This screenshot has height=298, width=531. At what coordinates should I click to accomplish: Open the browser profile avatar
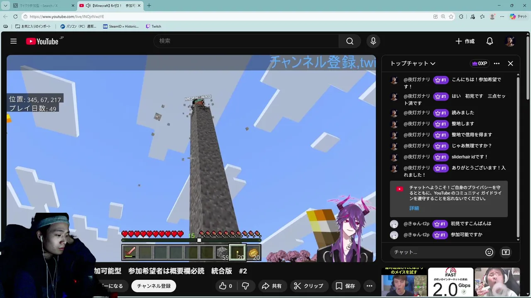[x=492, y=17]
